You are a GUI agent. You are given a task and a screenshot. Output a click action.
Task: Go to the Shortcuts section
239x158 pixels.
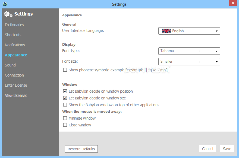pos(13,35)
